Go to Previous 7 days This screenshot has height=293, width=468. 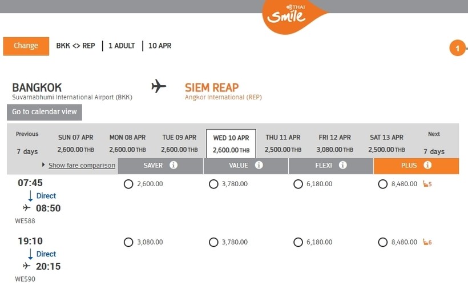27,143
